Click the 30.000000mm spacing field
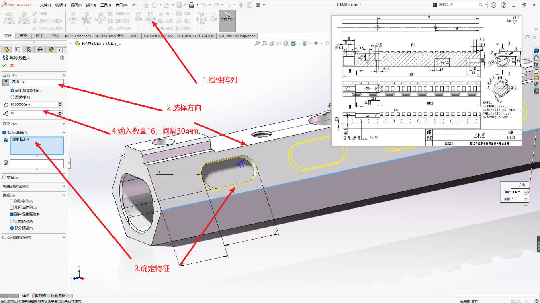 (x=34, y=105)
